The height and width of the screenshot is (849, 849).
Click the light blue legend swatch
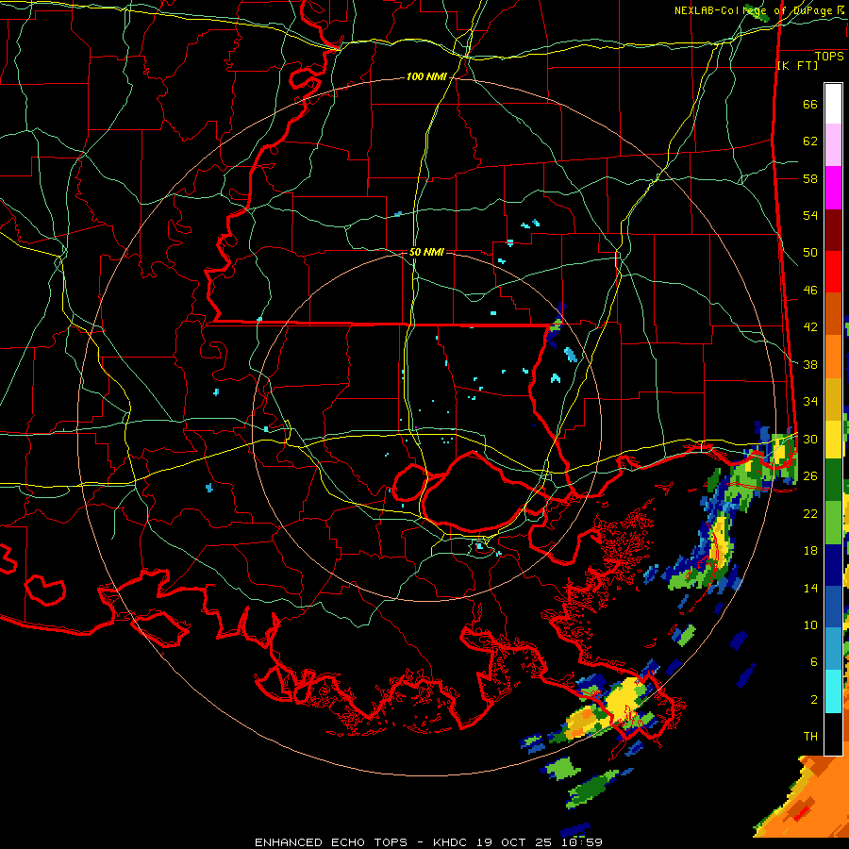pyautogui.click(x=833, y=649)
